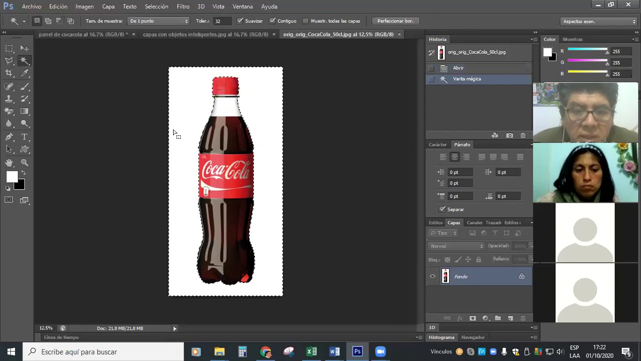Image resolution: width=641 pixels, height=361 pixels.
Task: Open the Color panel options menu
Action: pos(636,39)
